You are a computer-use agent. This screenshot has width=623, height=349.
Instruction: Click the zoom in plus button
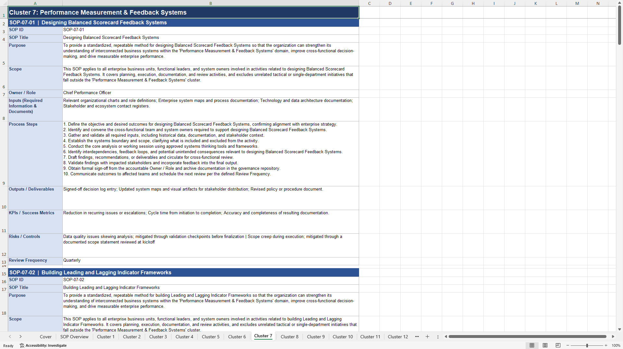(x=606, y=345)
